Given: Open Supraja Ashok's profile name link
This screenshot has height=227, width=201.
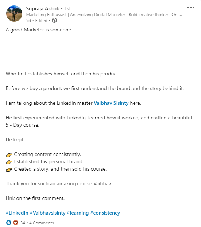Looking at the screenshot, I should 43,8.
